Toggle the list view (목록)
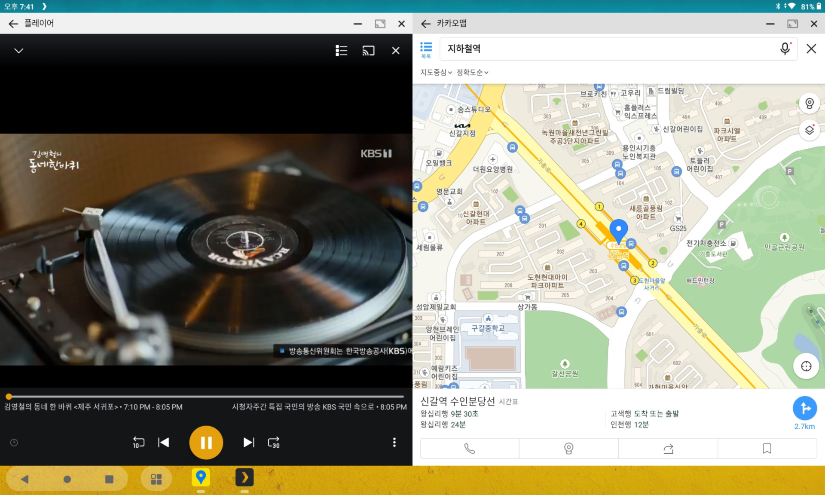Viewport: 825px width, 495px height. [426, 50]
